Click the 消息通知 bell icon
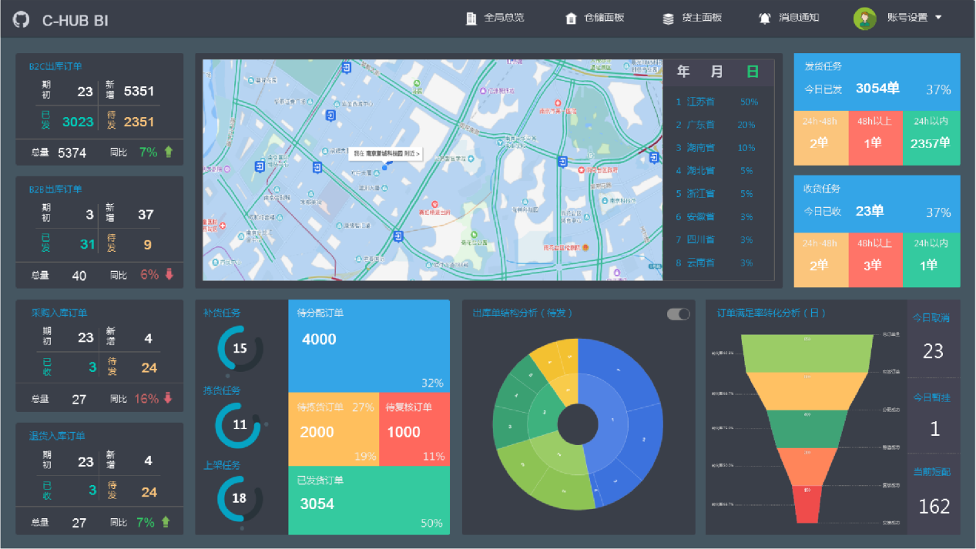Screen dimensions: 976x549 [x=765, y=18]
